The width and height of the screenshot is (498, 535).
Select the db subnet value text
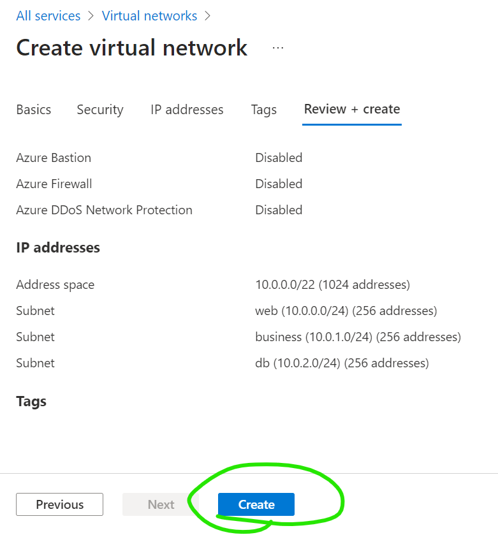(342, 363)
